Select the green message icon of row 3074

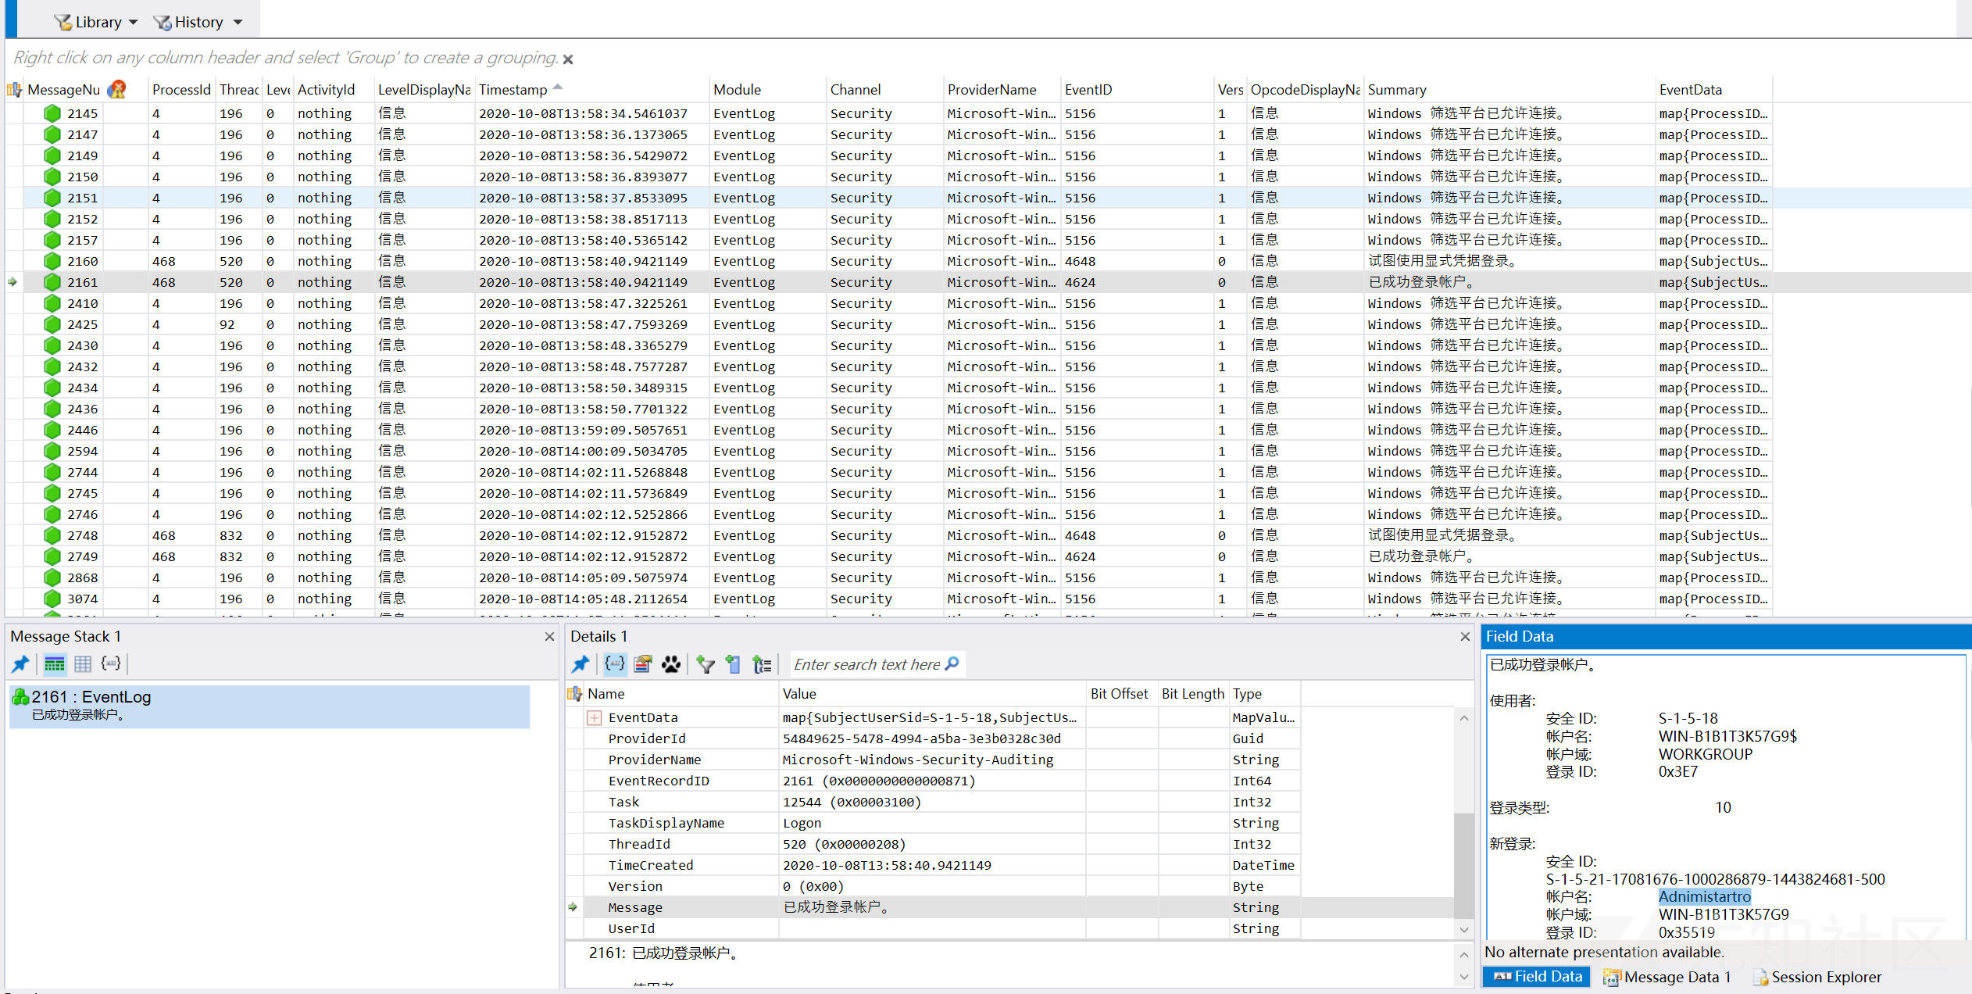pyautogui.click(x=52, y=599)
